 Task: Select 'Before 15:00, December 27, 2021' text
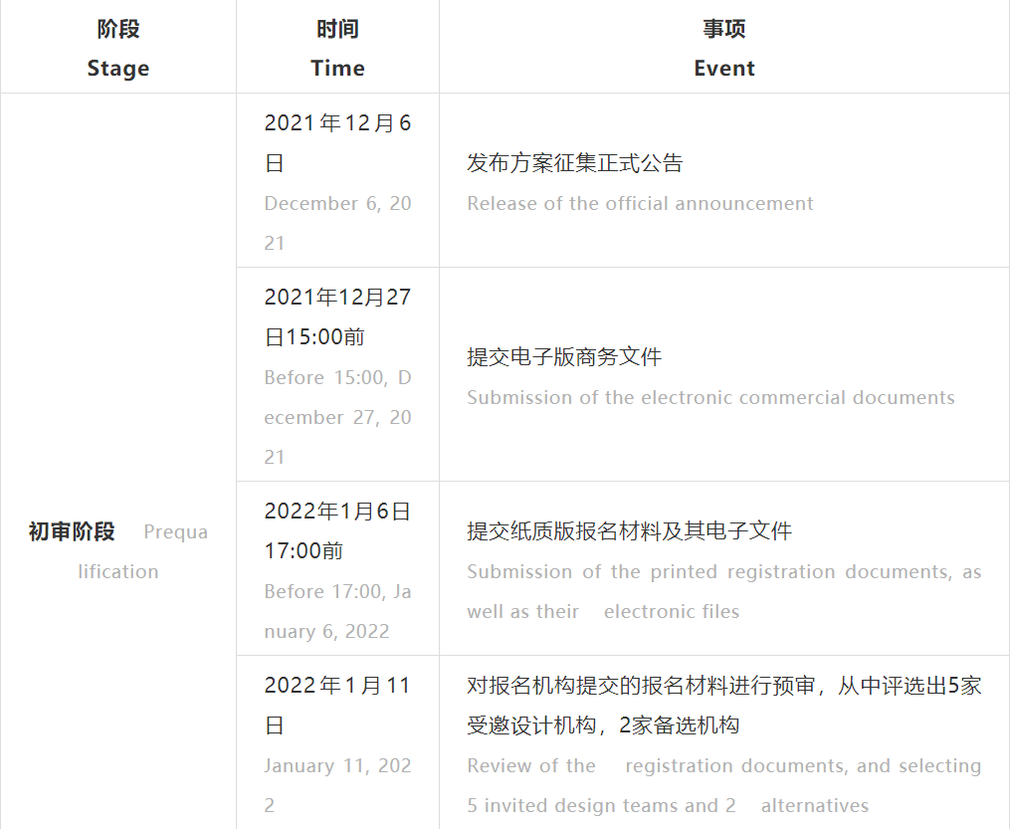click(337, 417)
